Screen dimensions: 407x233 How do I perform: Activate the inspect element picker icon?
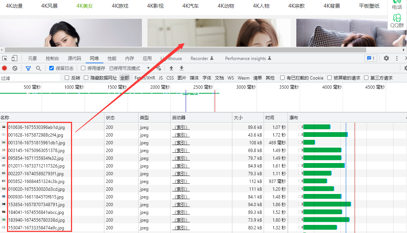[5, 59]
